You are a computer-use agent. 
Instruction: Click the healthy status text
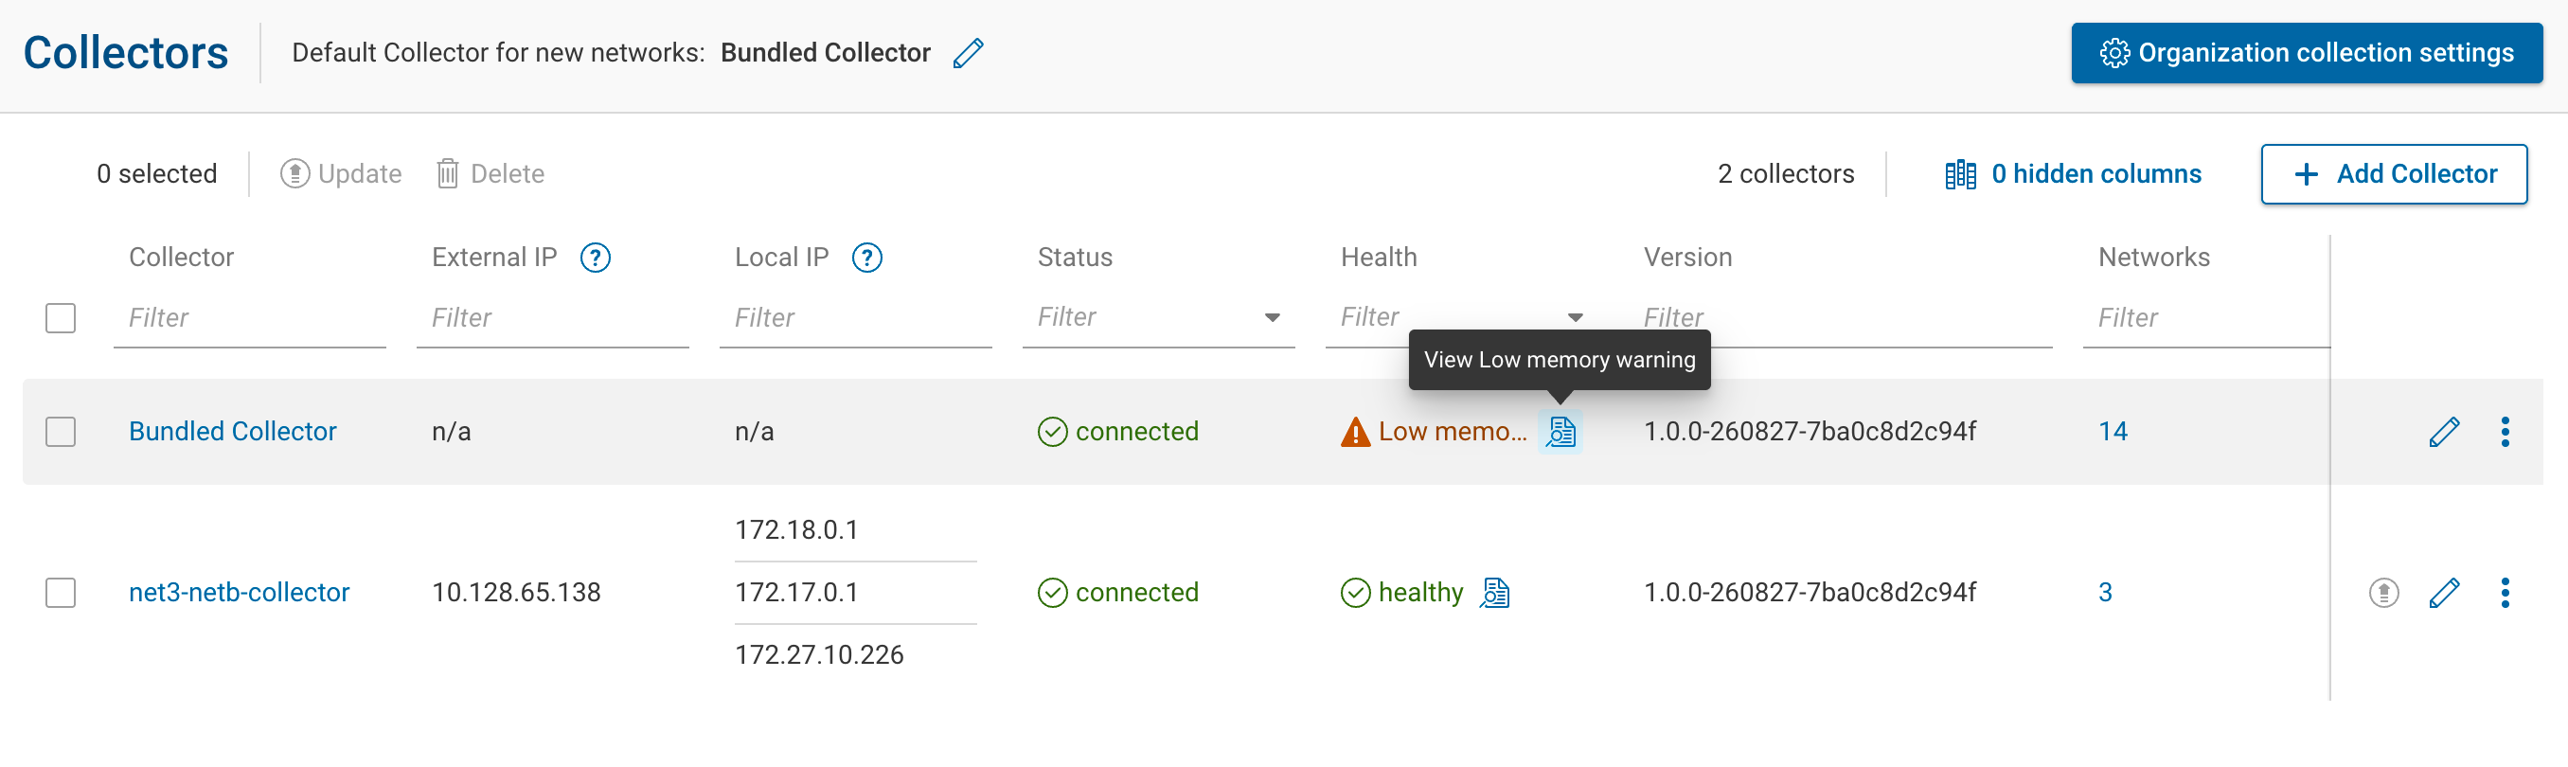point(1420,593)
